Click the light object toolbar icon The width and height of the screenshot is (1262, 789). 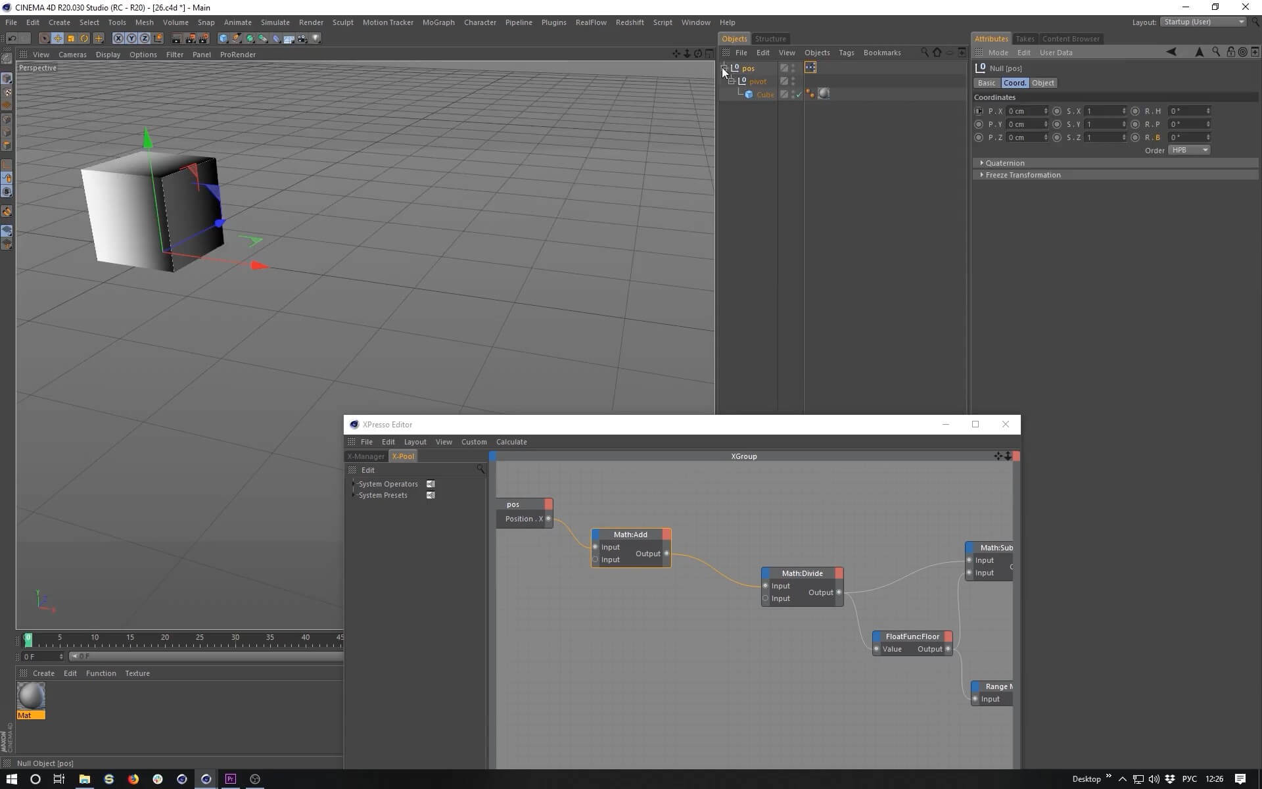point(316,39)
